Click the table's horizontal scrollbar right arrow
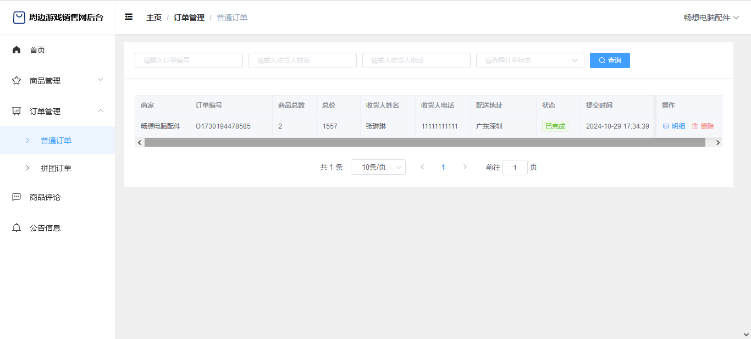The height and width of the screenshot is (339, 751). click(x=717, y=142)
